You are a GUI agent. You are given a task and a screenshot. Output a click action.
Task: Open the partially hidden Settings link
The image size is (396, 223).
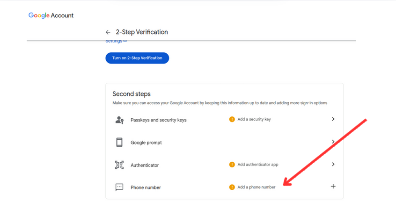pyautogui.click(x=115, y=41)
